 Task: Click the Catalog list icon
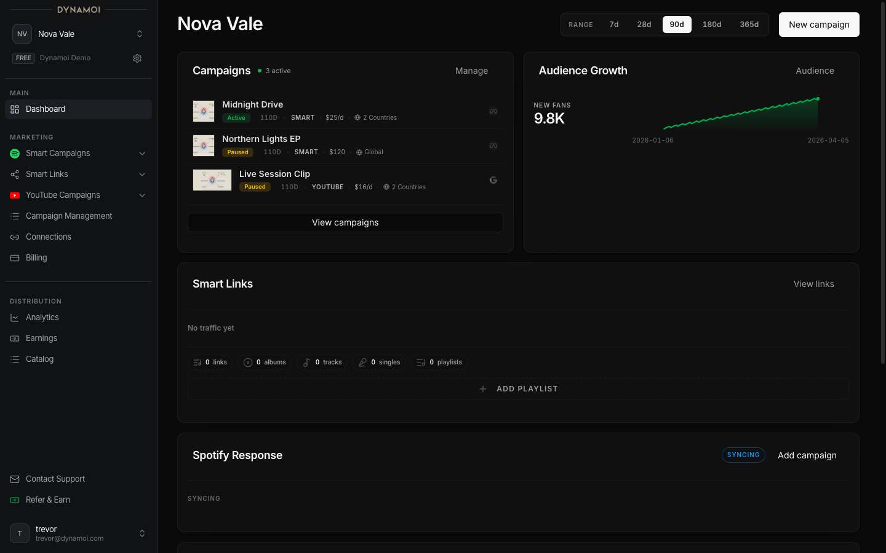coord(15,359)
